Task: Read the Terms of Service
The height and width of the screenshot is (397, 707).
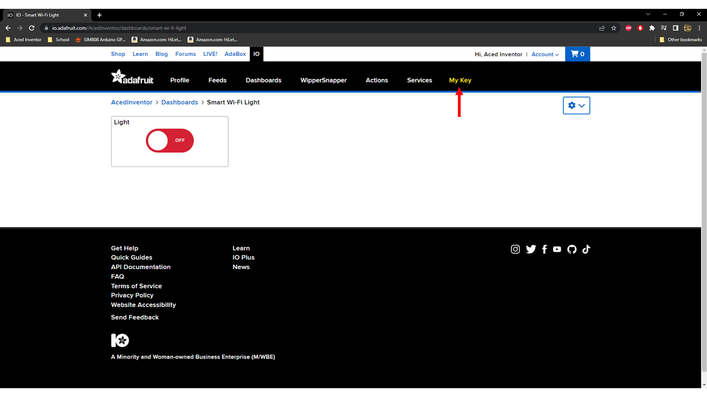Action: (x=136, y=286)
